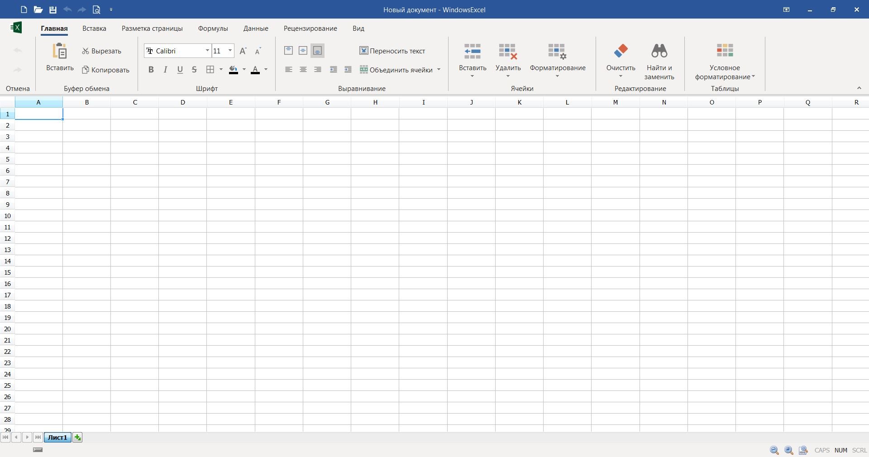Switch to the Главная tab

click(x=54, y=29)
